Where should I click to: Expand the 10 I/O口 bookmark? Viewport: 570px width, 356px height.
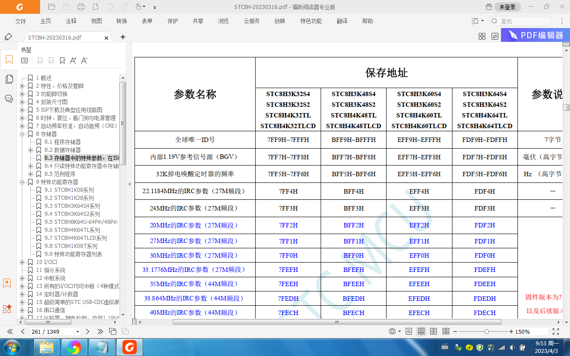coord(22,262)
